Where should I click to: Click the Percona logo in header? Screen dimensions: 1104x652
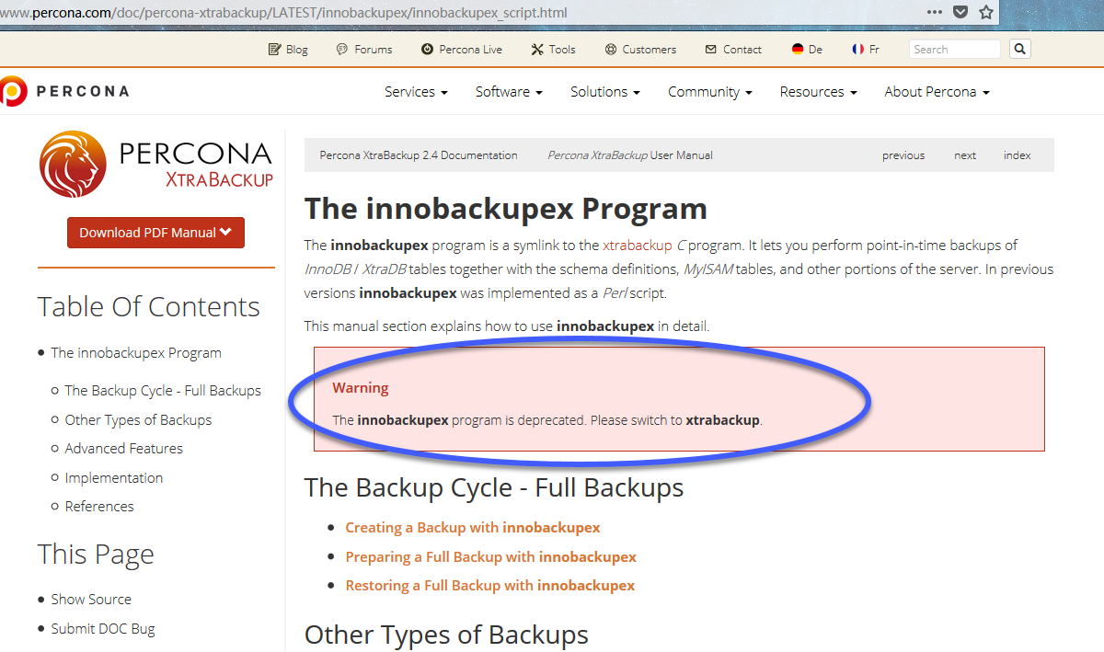point(64,91)
